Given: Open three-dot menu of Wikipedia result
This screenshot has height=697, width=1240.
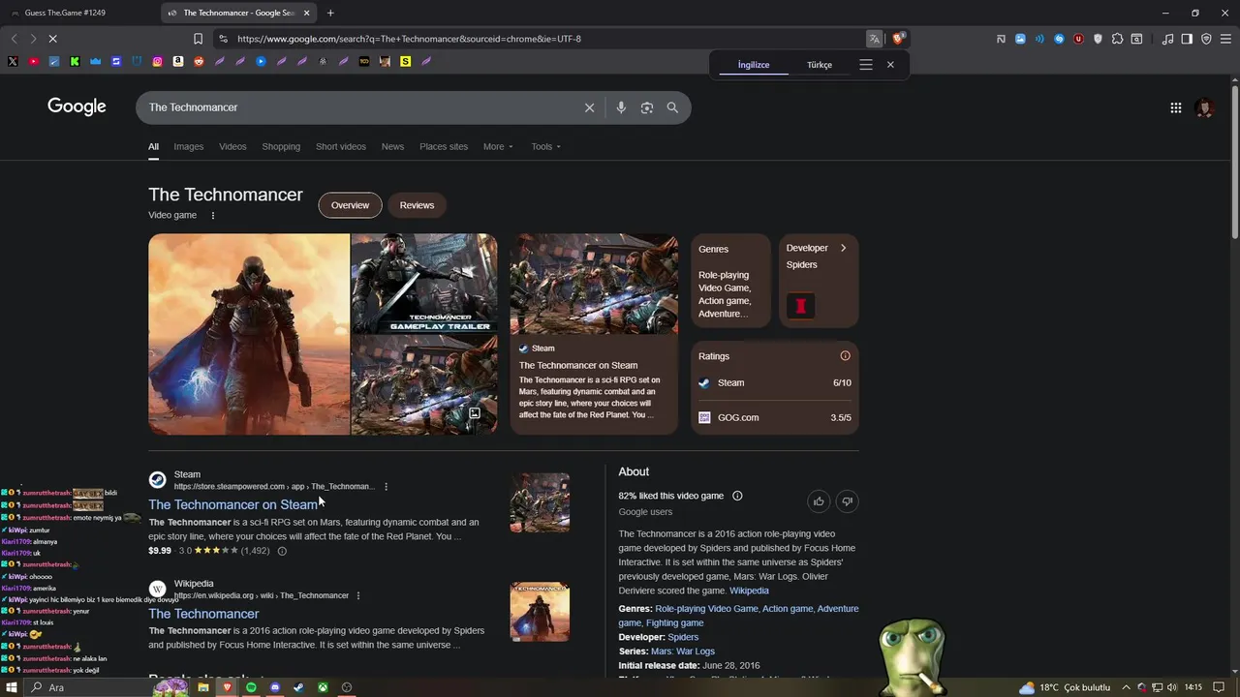Looking at the screenshot, I should [358, 595].
